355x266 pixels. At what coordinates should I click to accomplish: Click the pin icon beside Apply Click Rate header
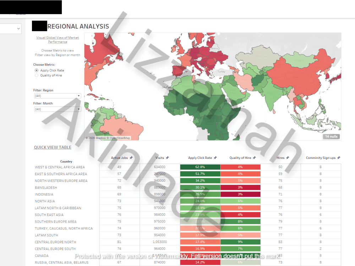tap(215, 158)
